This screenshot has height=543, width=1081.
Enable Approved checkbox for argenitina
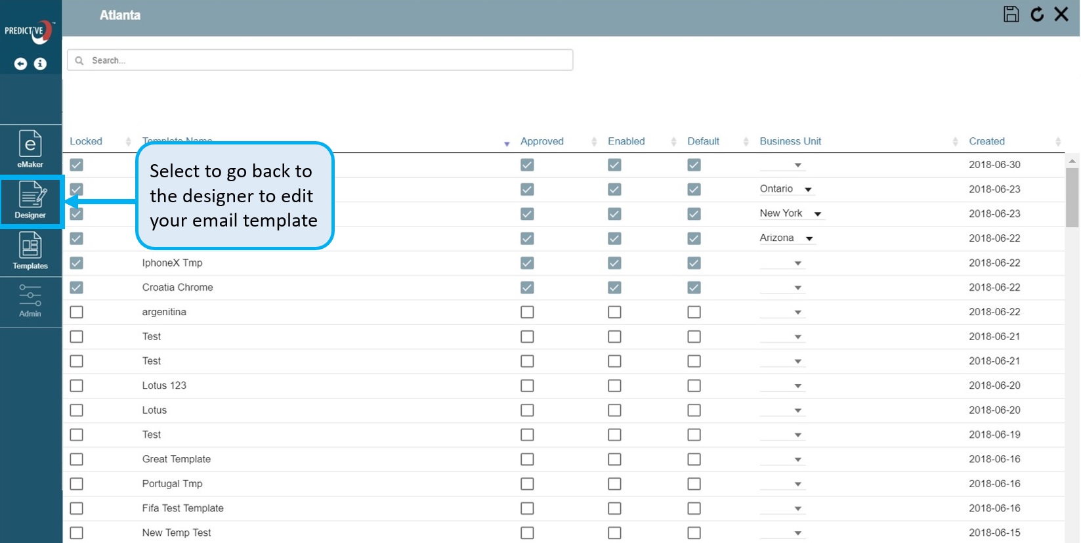[x=527, y=312]
